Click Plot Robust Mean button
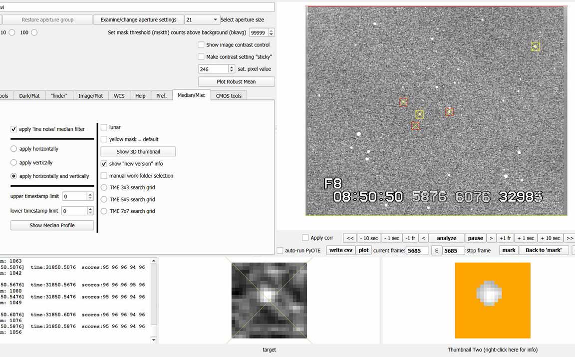575x357 pixels. pos(236,81)
